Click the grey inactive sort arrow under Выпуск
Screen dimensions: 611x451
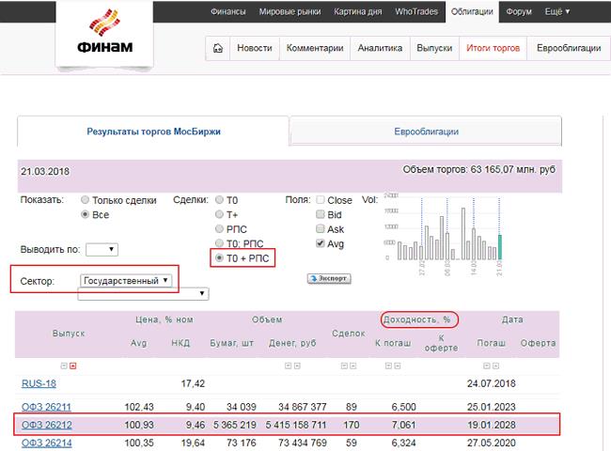(64, 365)
